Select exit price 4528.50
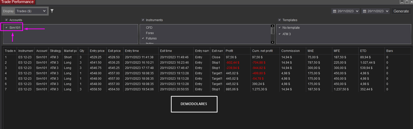Viewport: 413px width, 129px height. (114, 57)
